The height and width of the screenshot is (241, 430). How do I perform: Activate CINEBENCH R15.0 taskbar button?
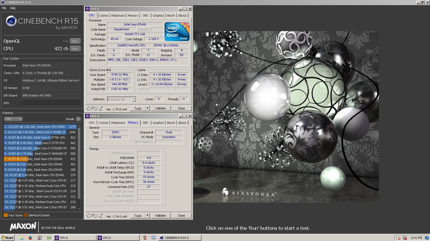pos(180,238)
